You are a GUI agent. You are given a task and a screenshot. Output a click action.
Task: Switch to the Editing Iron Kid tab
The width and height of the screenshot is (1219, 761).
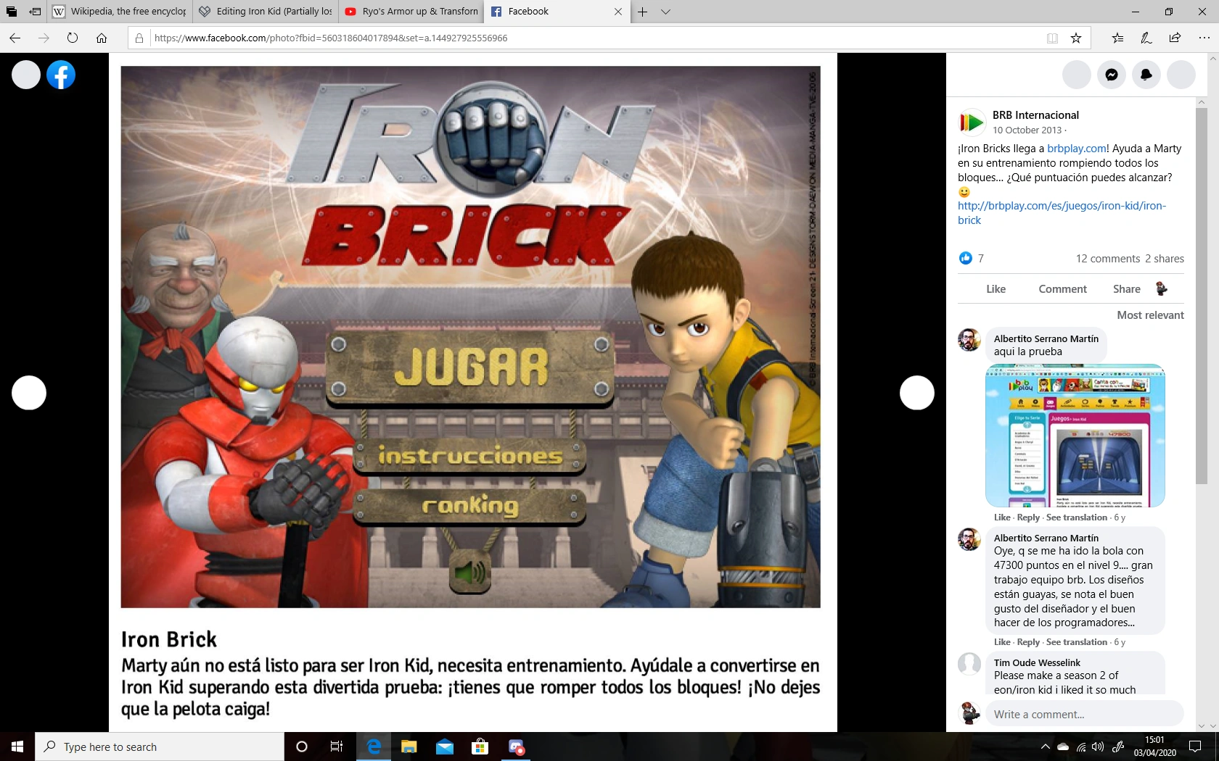coord(266,12)
